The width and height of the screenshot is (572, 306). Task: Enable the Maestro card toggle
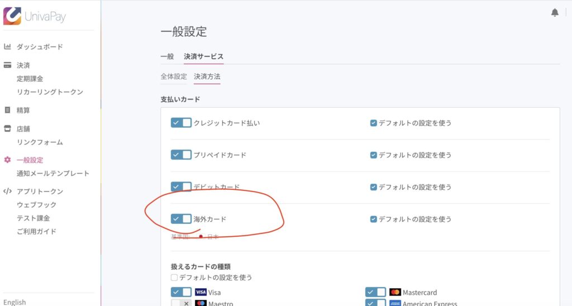(181, 303)
